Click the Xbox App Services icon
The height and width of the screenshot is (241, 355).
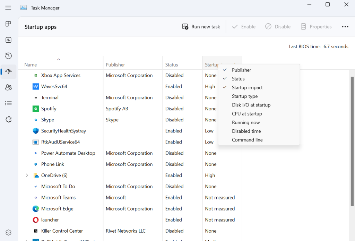[x=36, y=76]
